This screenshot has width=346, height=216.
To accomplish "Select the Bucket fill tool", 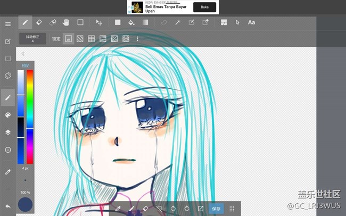I will click(131, 22).
